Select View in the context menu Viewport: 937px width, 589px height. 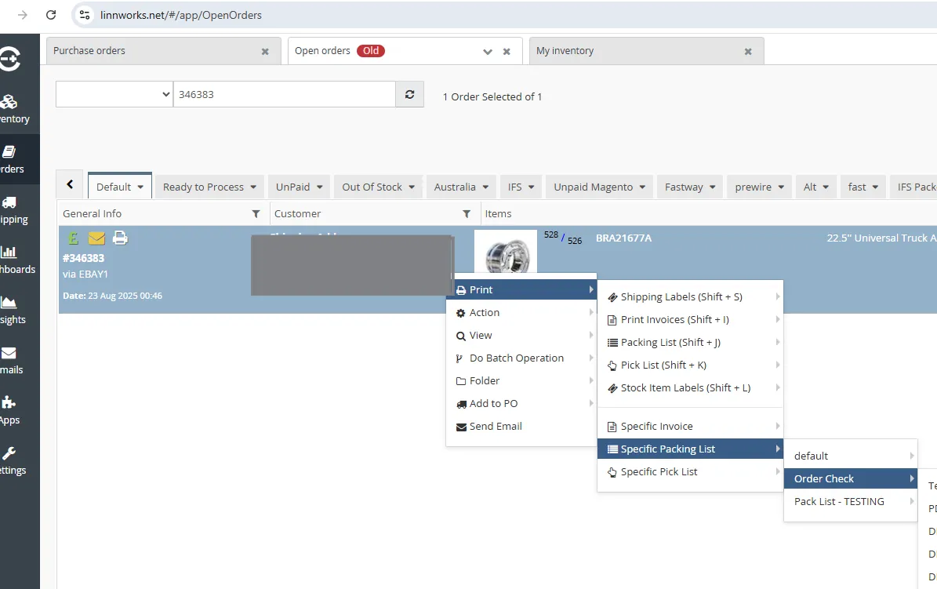pyautogui.click(x=521, y=336)
